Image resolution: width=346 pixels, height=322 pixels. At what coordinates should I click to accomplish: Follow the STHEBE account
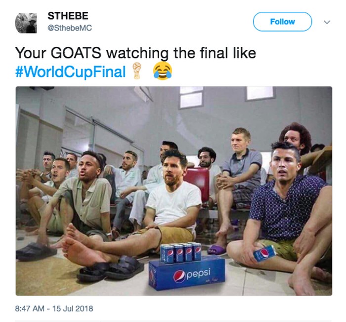tap(282, 22)
